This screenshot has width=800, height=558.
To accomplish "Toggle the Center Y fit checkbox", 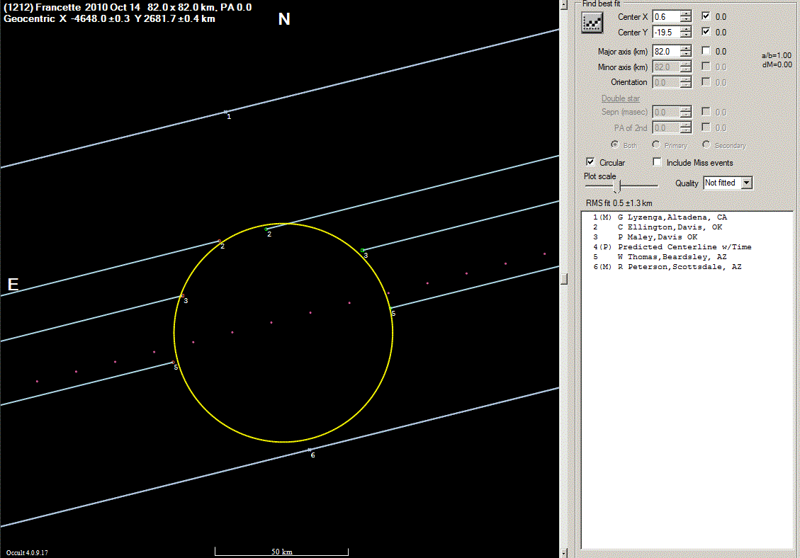I will click(706, 32).
